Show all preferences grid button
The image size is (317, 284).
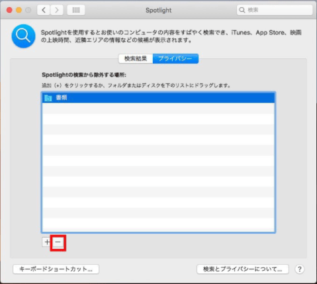[x=76, y=10]
